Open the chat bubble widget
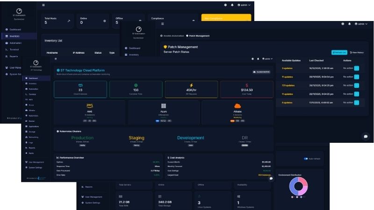This screenshot has height=210, width=374. (x=366, y=136)
